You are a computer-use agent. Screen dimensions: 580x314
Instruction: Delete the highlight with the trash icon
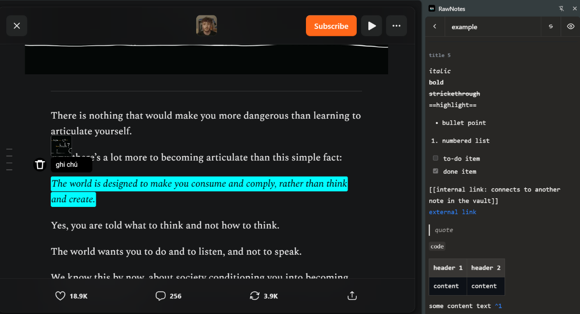coord(40,164)
